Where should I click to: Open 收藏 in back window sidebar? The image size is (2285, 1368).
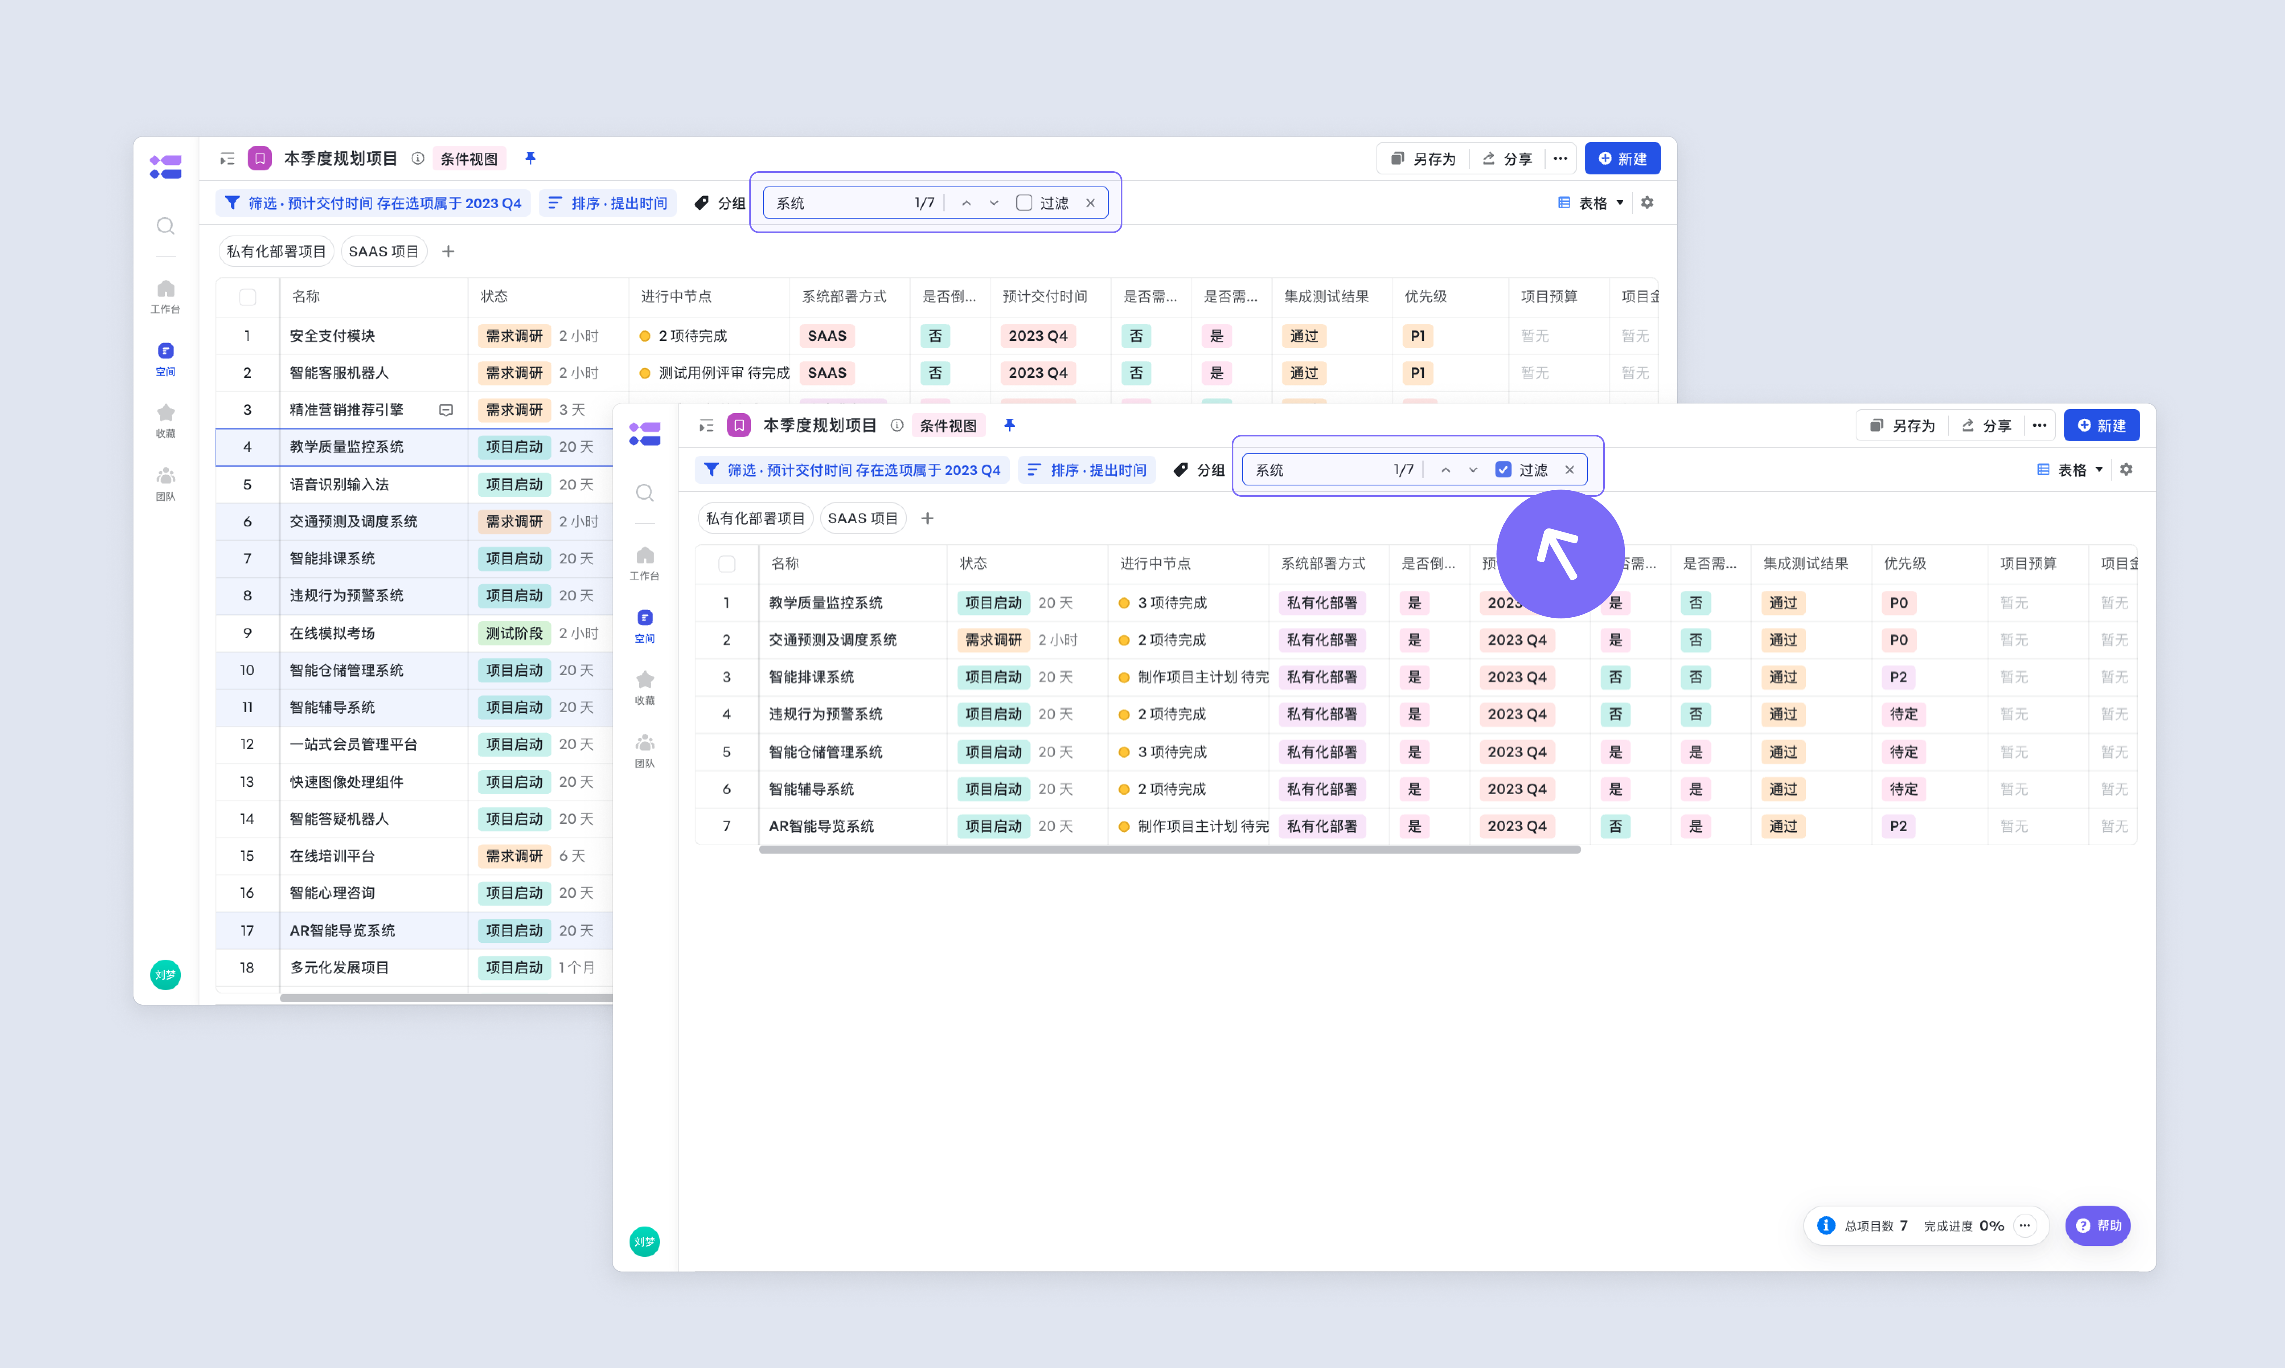point(165,421)
